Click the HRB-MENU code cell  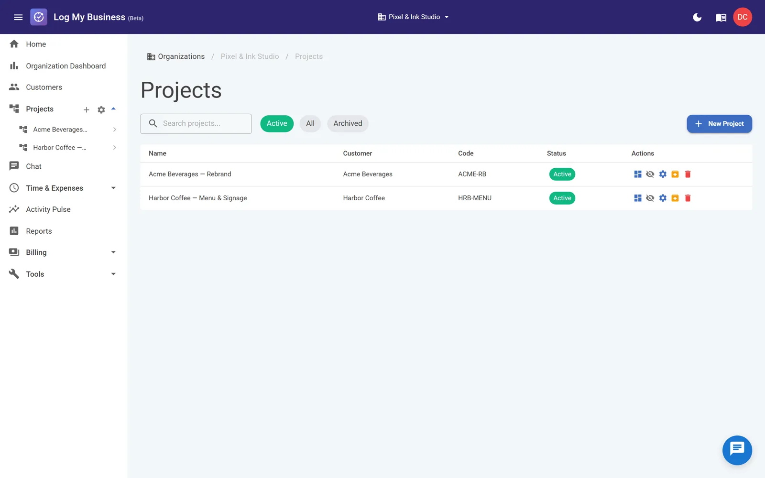click(475, 198)
